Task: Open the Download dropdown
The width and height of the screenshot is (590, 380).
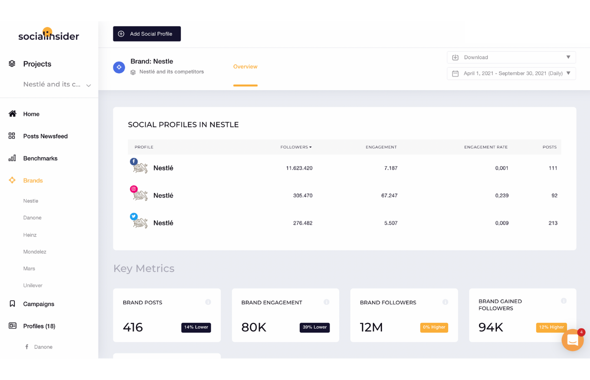Action: coord(511,57)
